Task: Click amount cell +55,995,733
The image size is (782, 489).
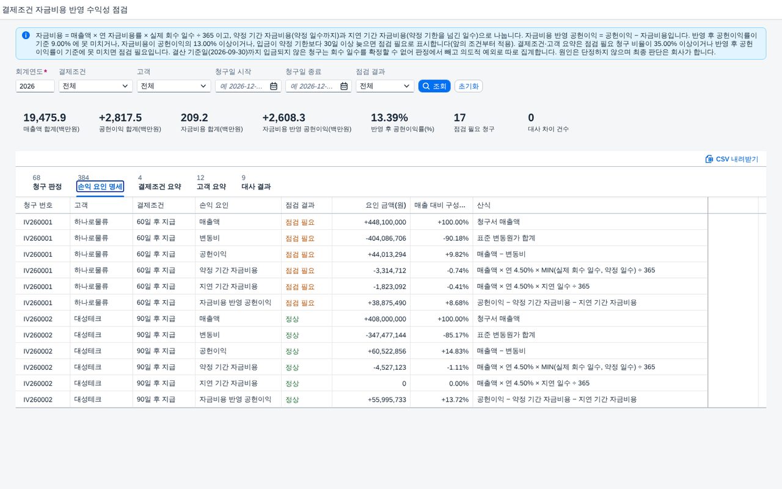Action: coord(387,399)
